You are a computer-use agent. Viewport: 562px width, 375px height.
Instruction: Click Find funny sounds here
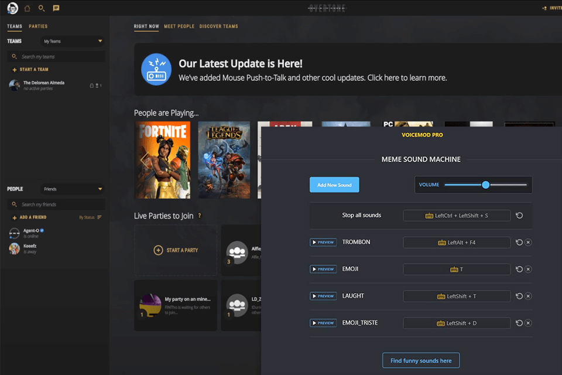click(x=420, y=360)
